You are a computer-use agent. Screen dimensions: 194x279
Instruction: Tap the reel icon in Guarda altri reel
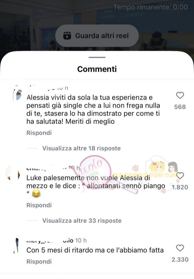tap(67, 36)
